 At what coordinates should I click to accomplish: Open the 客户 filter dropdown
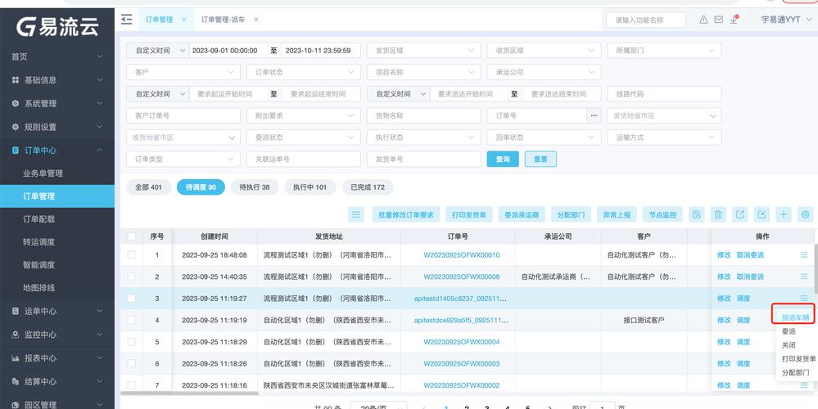pyautogui.click(x=183, y=73)
